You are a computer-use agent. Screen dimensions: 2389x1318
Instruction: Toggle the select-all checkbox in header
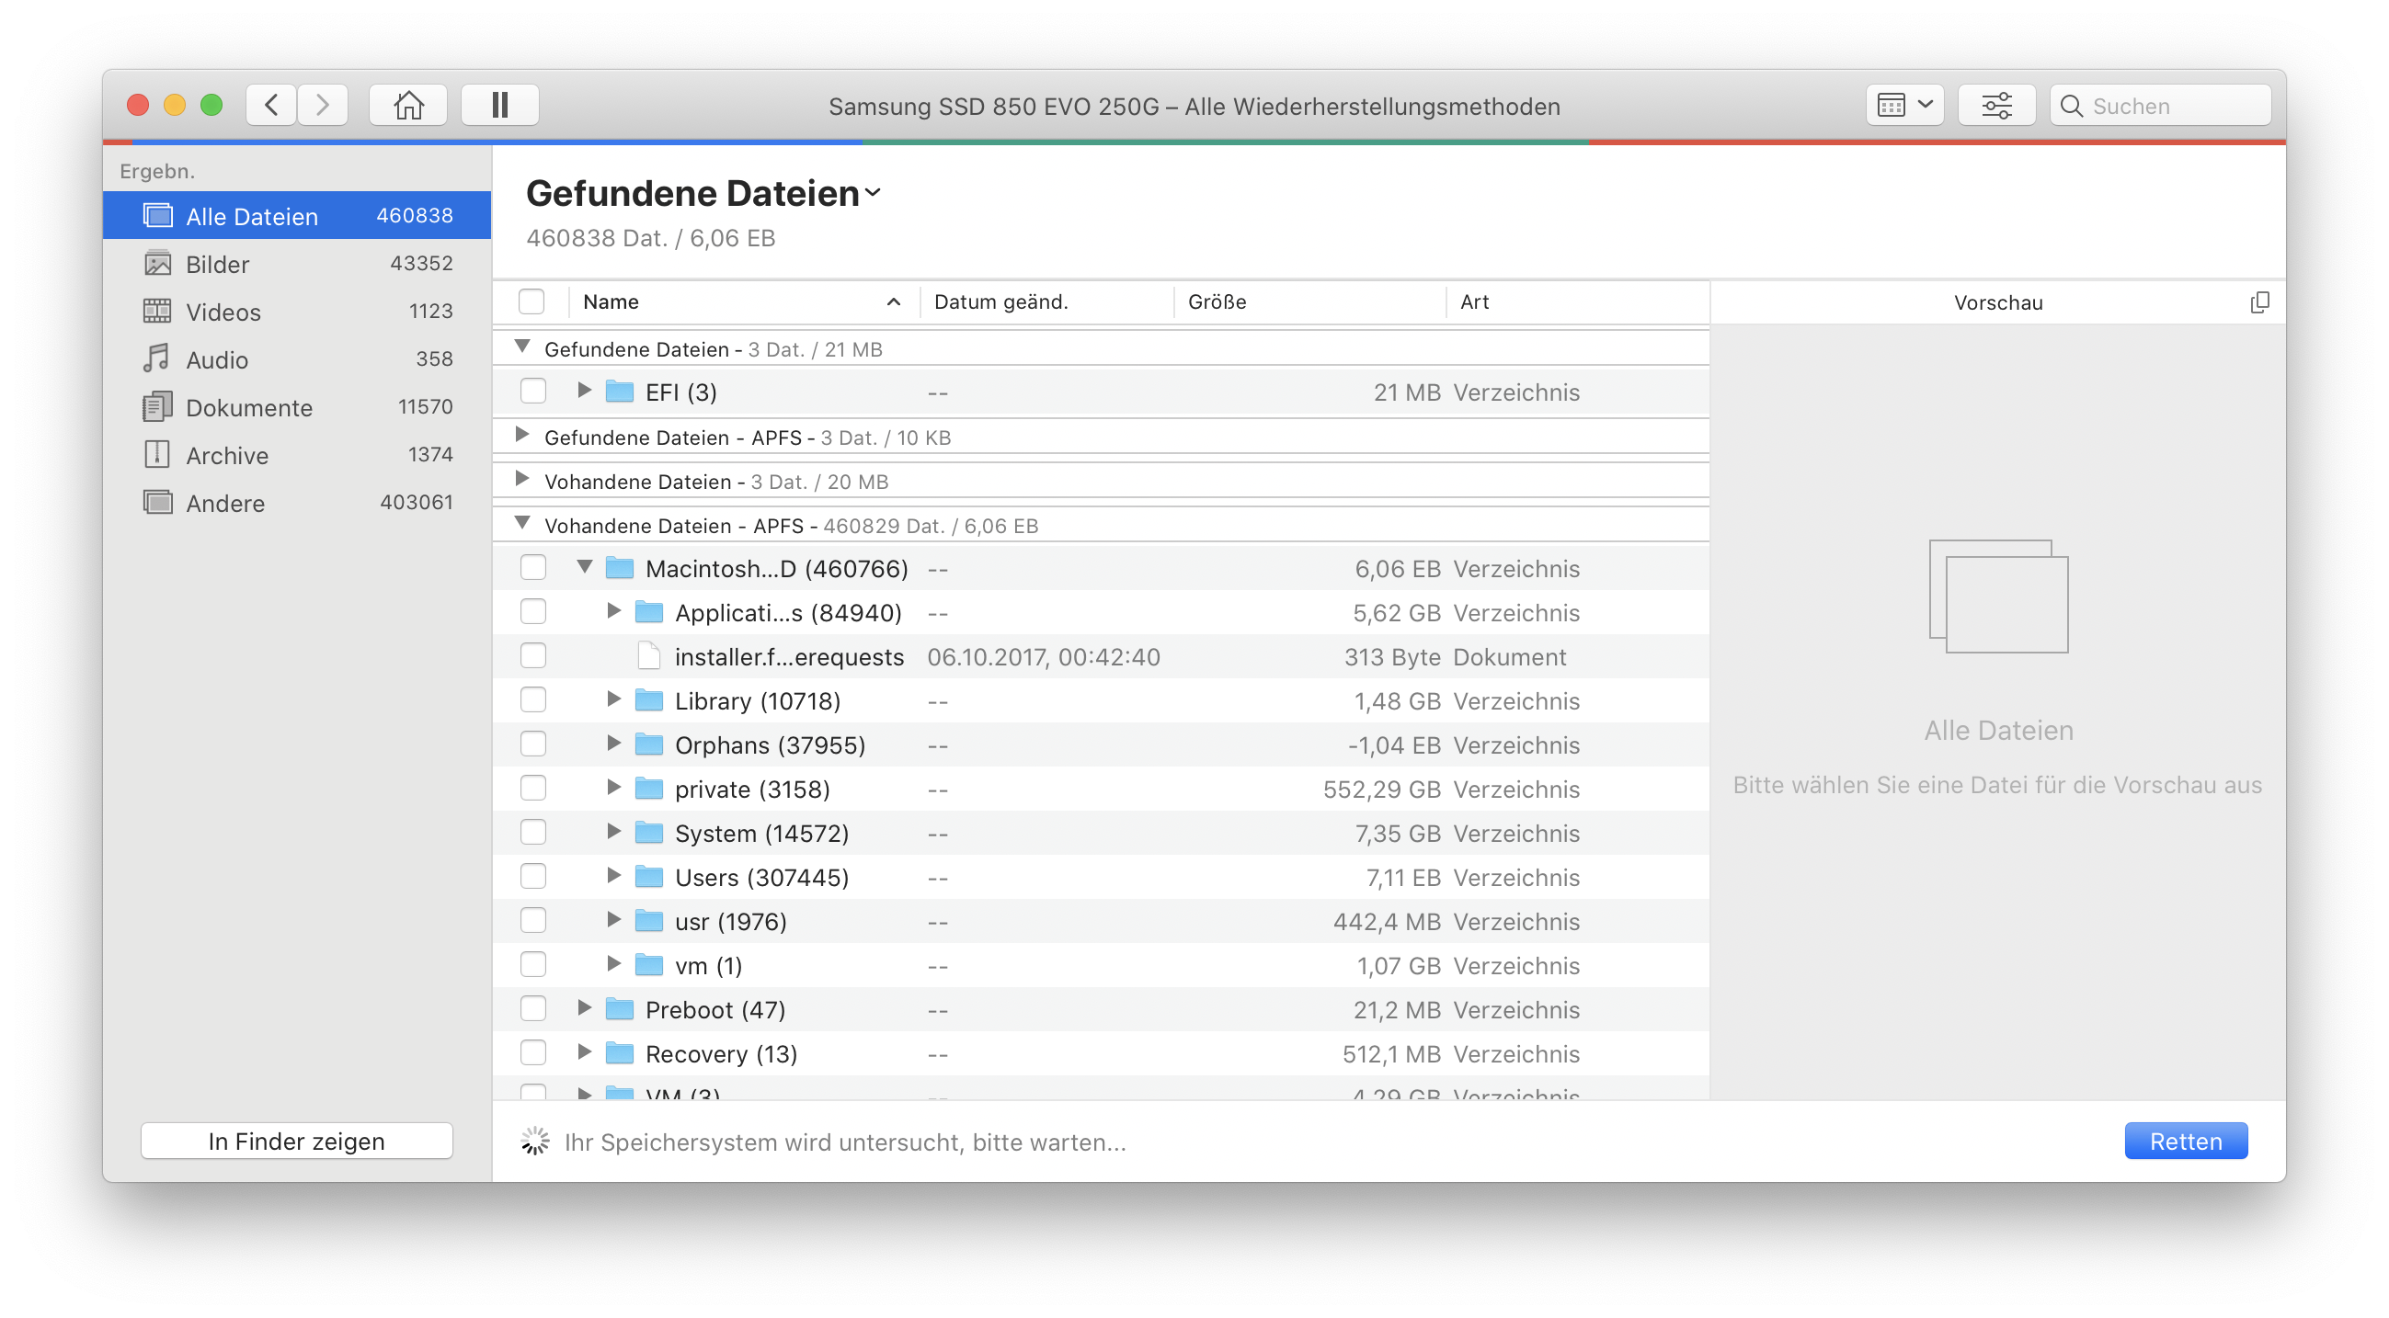tap(532, 301)
